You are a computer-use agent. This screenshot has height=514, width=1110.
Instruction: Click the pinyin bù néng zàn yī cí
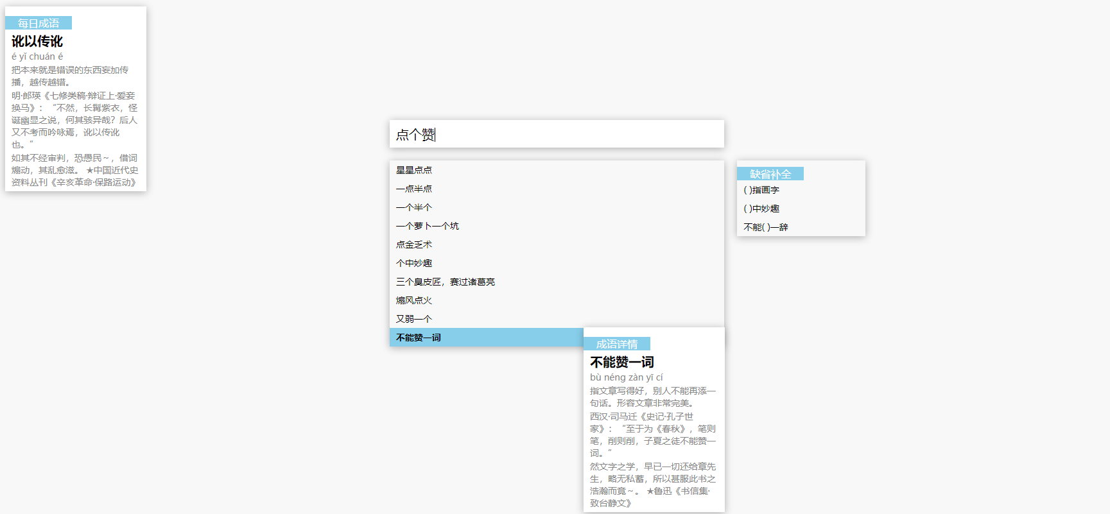(x=627, y=377)
